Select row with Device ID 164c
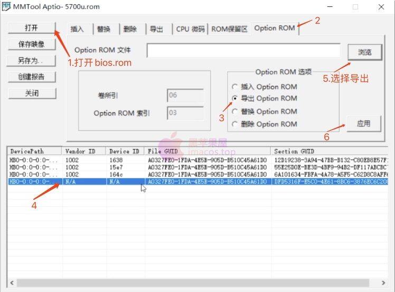Screen dimensions: 395x292 [x=197, y=174]
